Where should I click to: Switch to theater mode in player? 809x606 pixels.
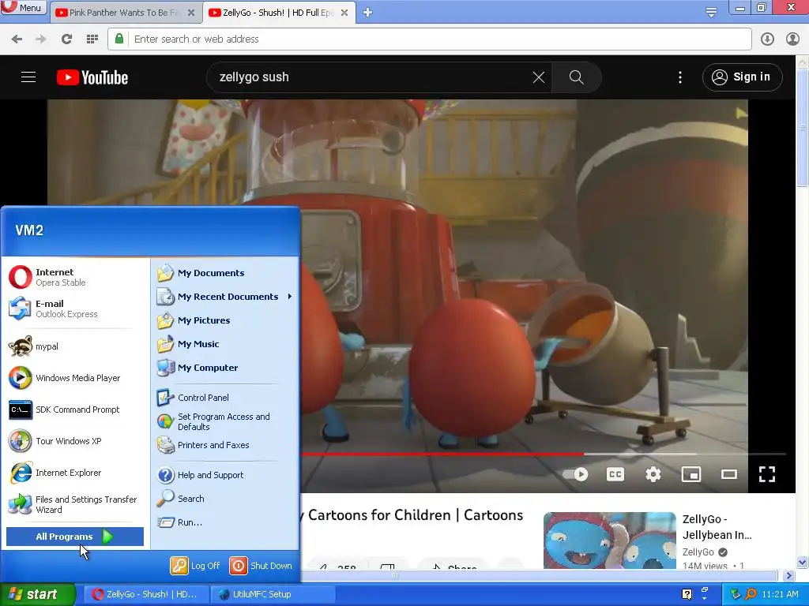[x=729, y=474]
